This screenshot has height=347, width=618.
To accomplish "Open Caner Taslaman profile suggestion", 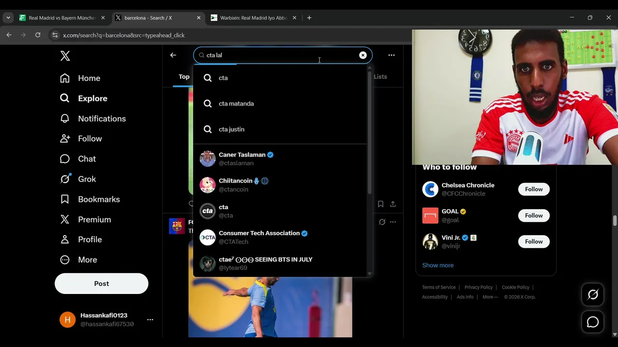I will [280, 159].
